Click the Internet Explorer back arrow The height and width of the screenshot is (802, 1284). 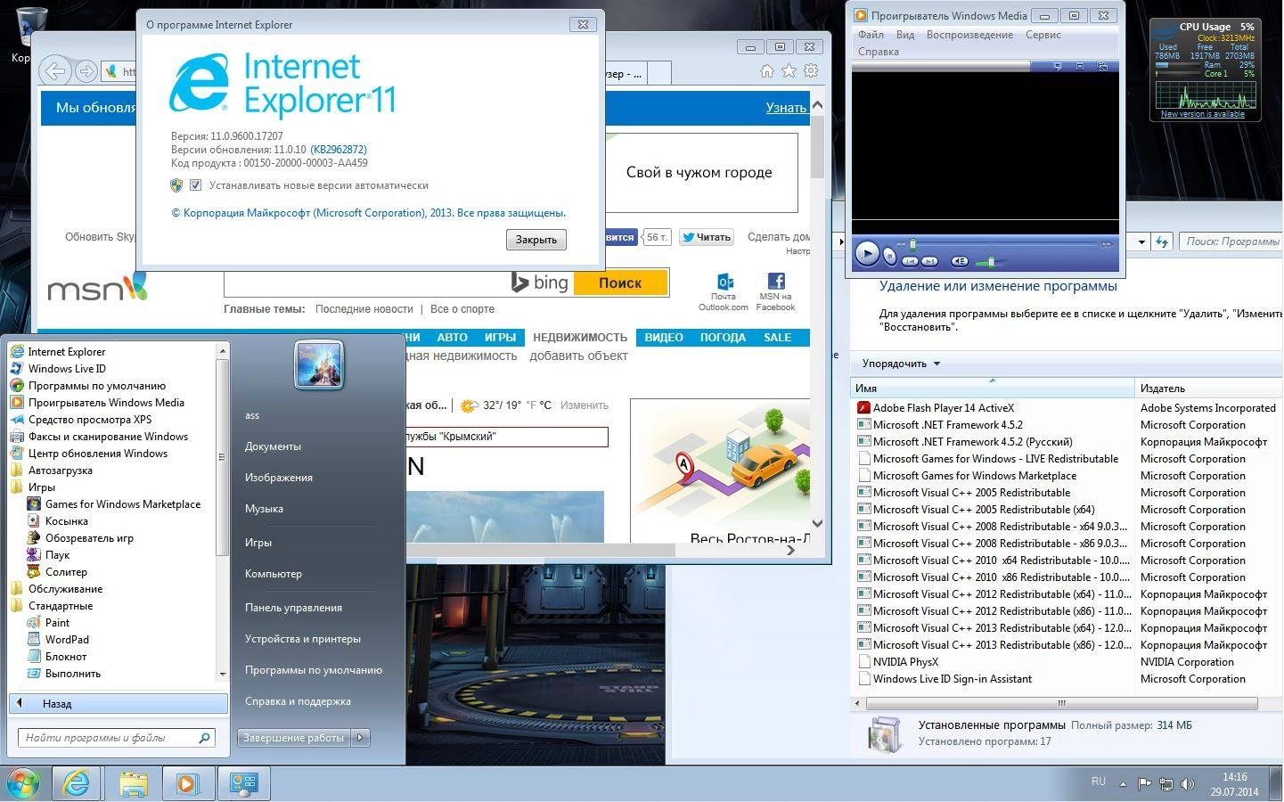55,71
